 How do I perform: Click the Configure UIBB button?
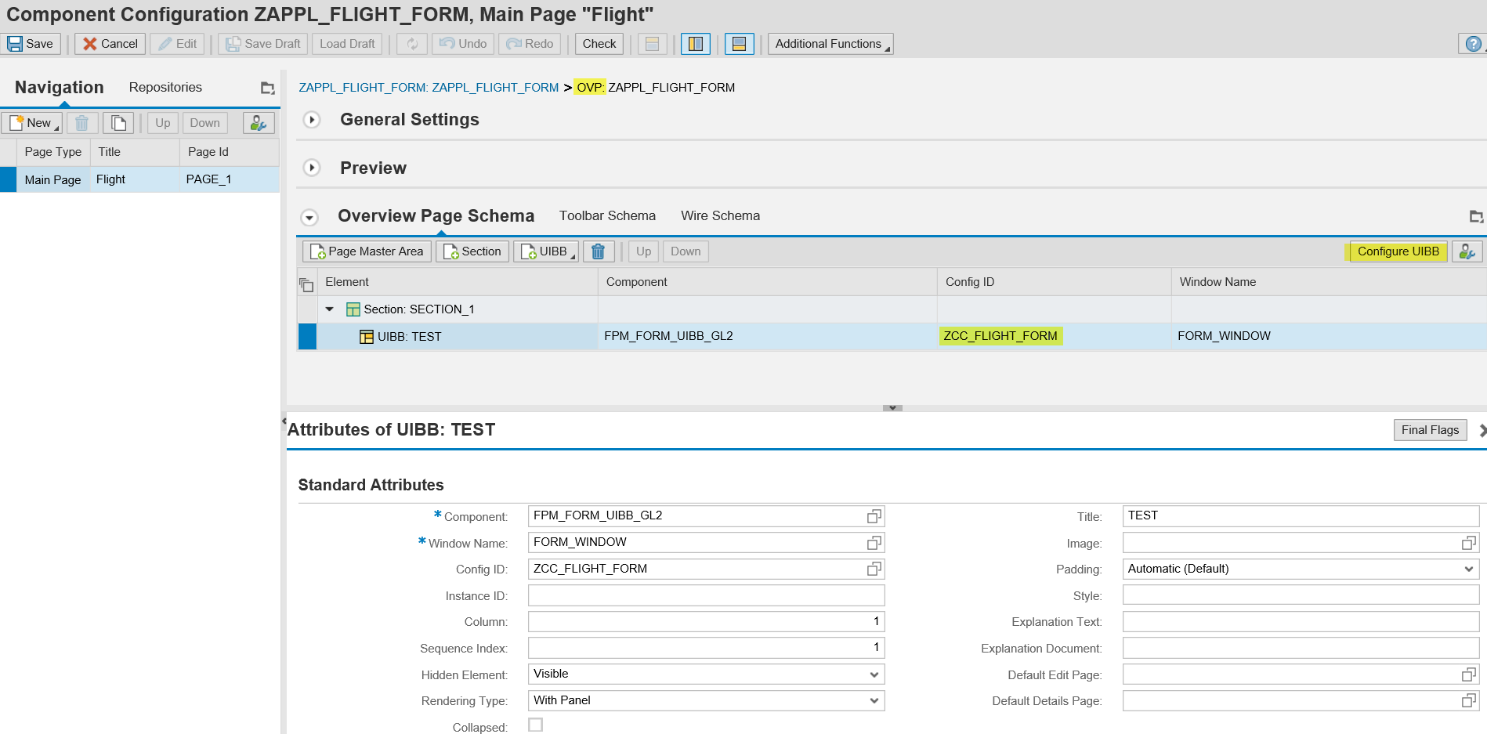click(1398, 251)
